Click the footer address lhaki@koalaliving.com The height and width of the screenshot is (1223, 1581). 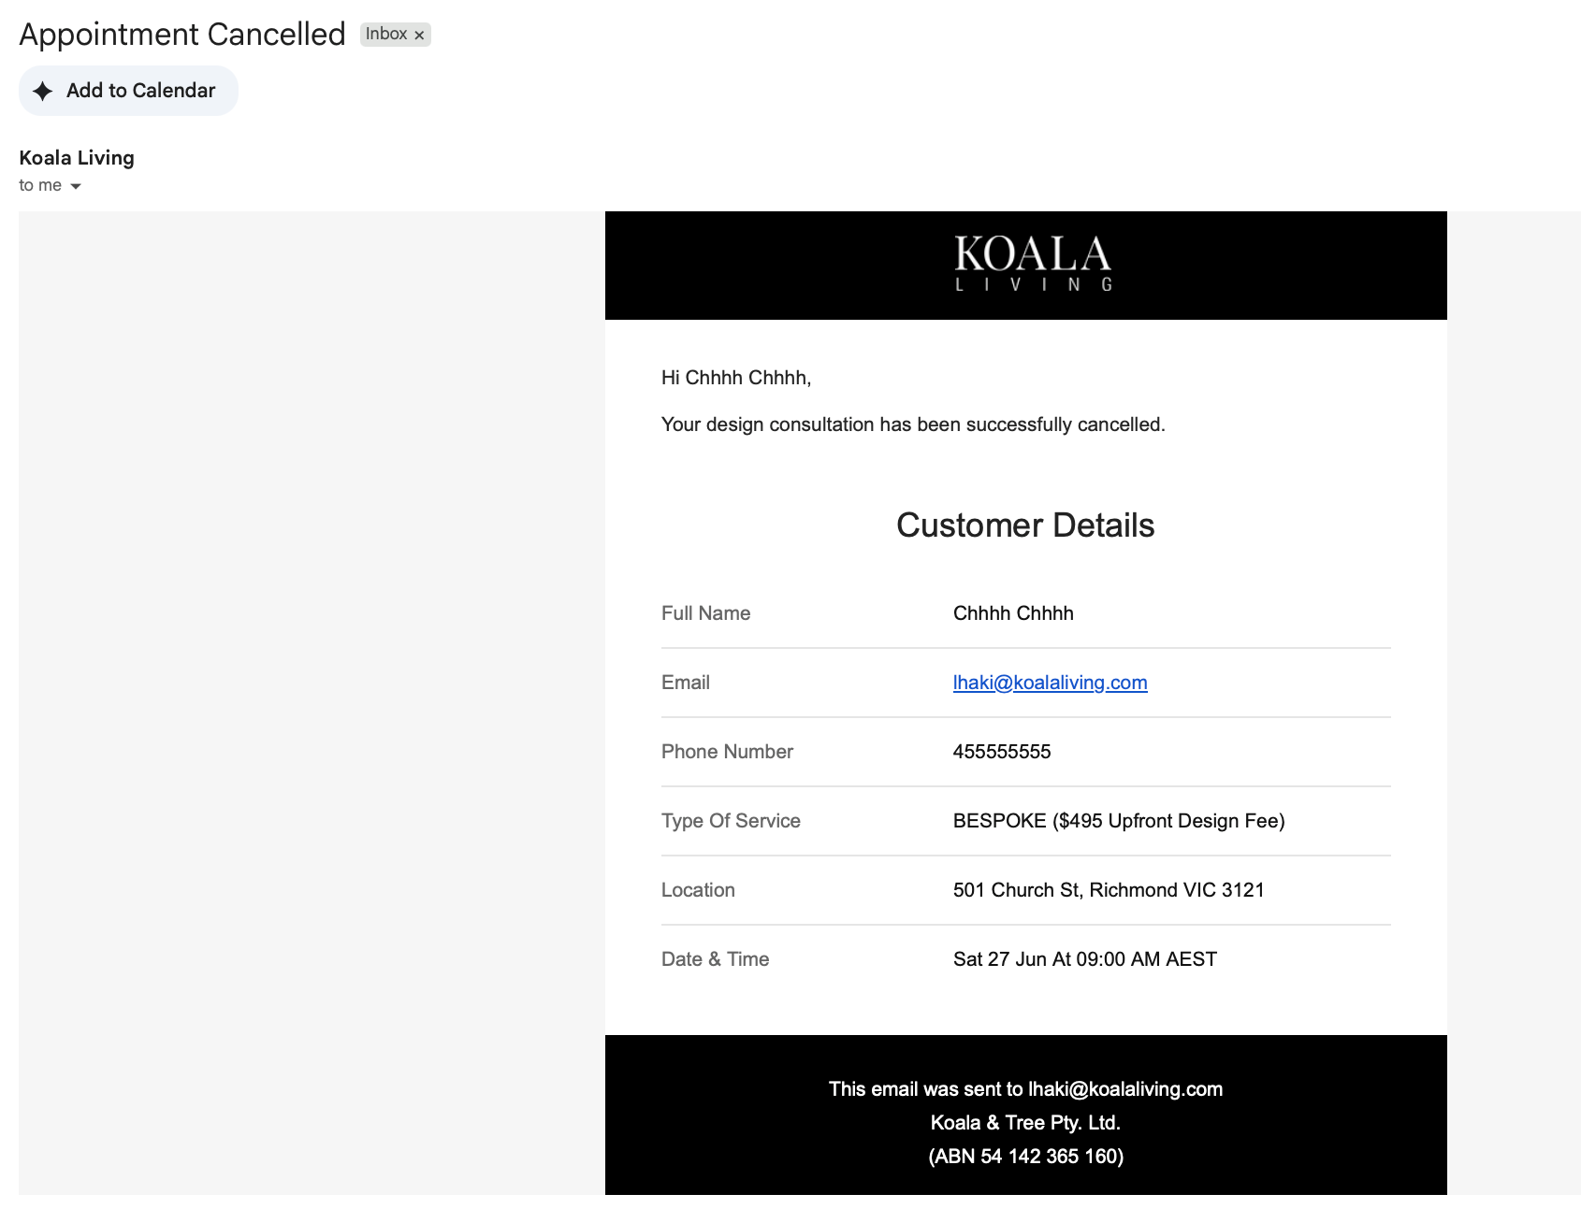1125,1089
